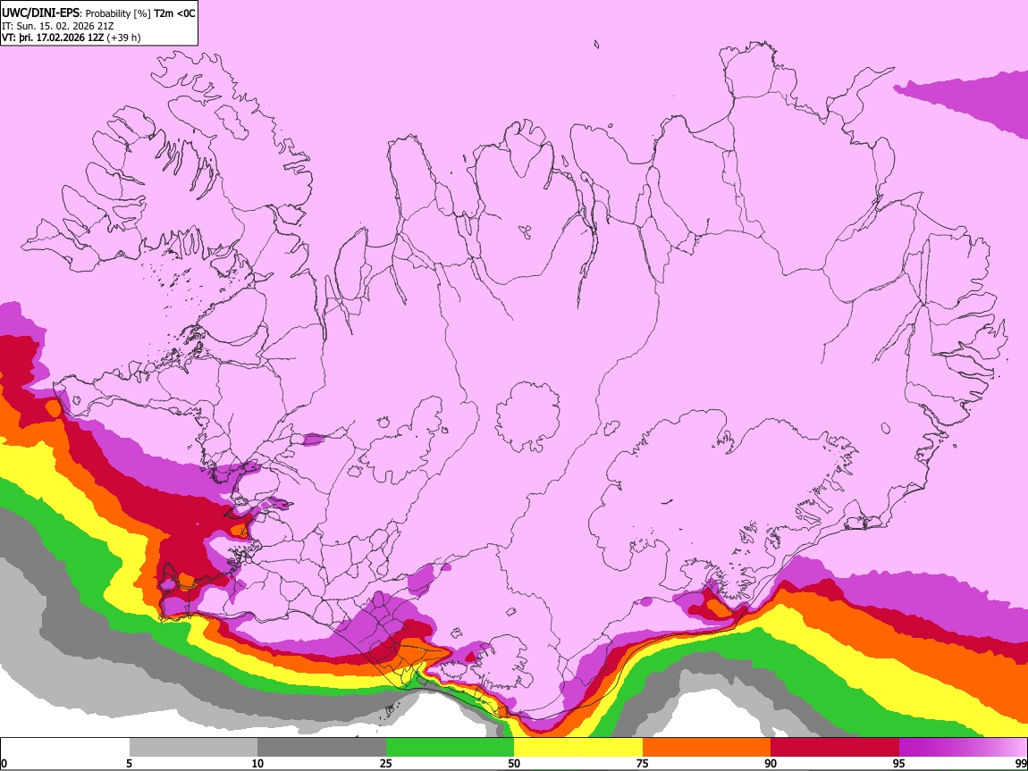
Task: Click the legend value '5'
Action: pyautogui.click(x=129, y=763)
